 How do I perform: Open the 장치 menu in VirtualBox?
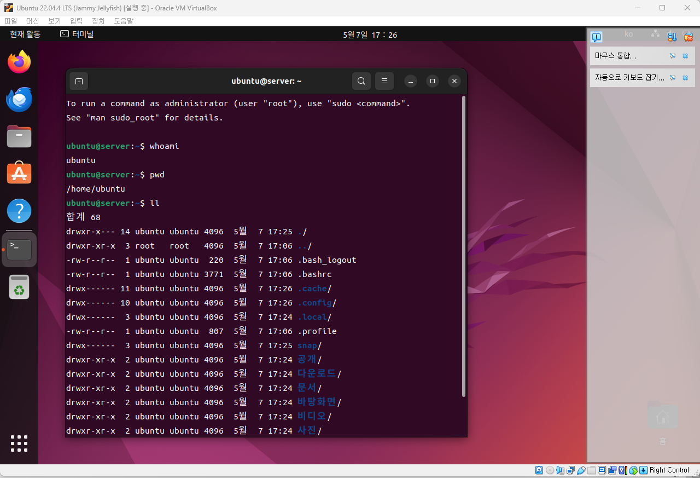[x=98, y=21]
